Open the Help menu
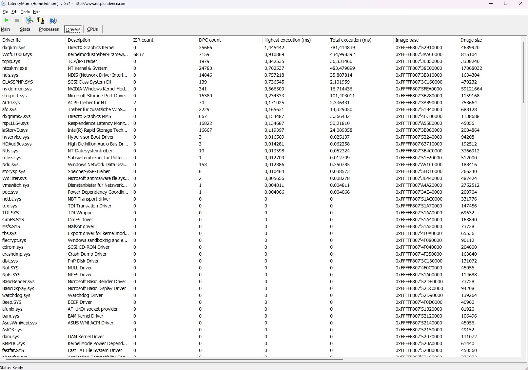 coord(37,12)
